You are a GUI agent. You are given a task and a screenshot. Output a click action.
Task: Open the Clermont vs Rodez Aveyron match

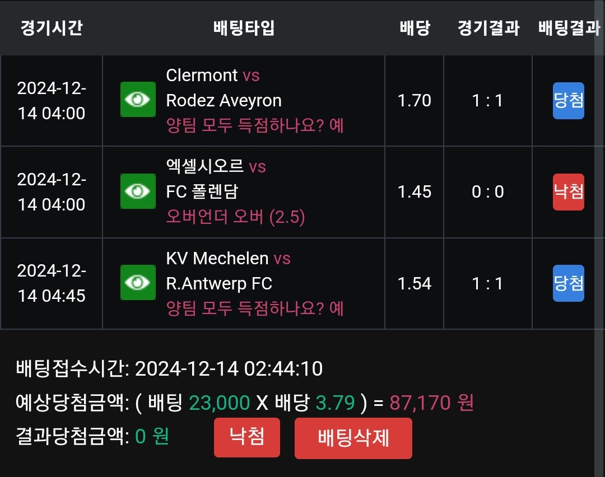pos(224,88)
